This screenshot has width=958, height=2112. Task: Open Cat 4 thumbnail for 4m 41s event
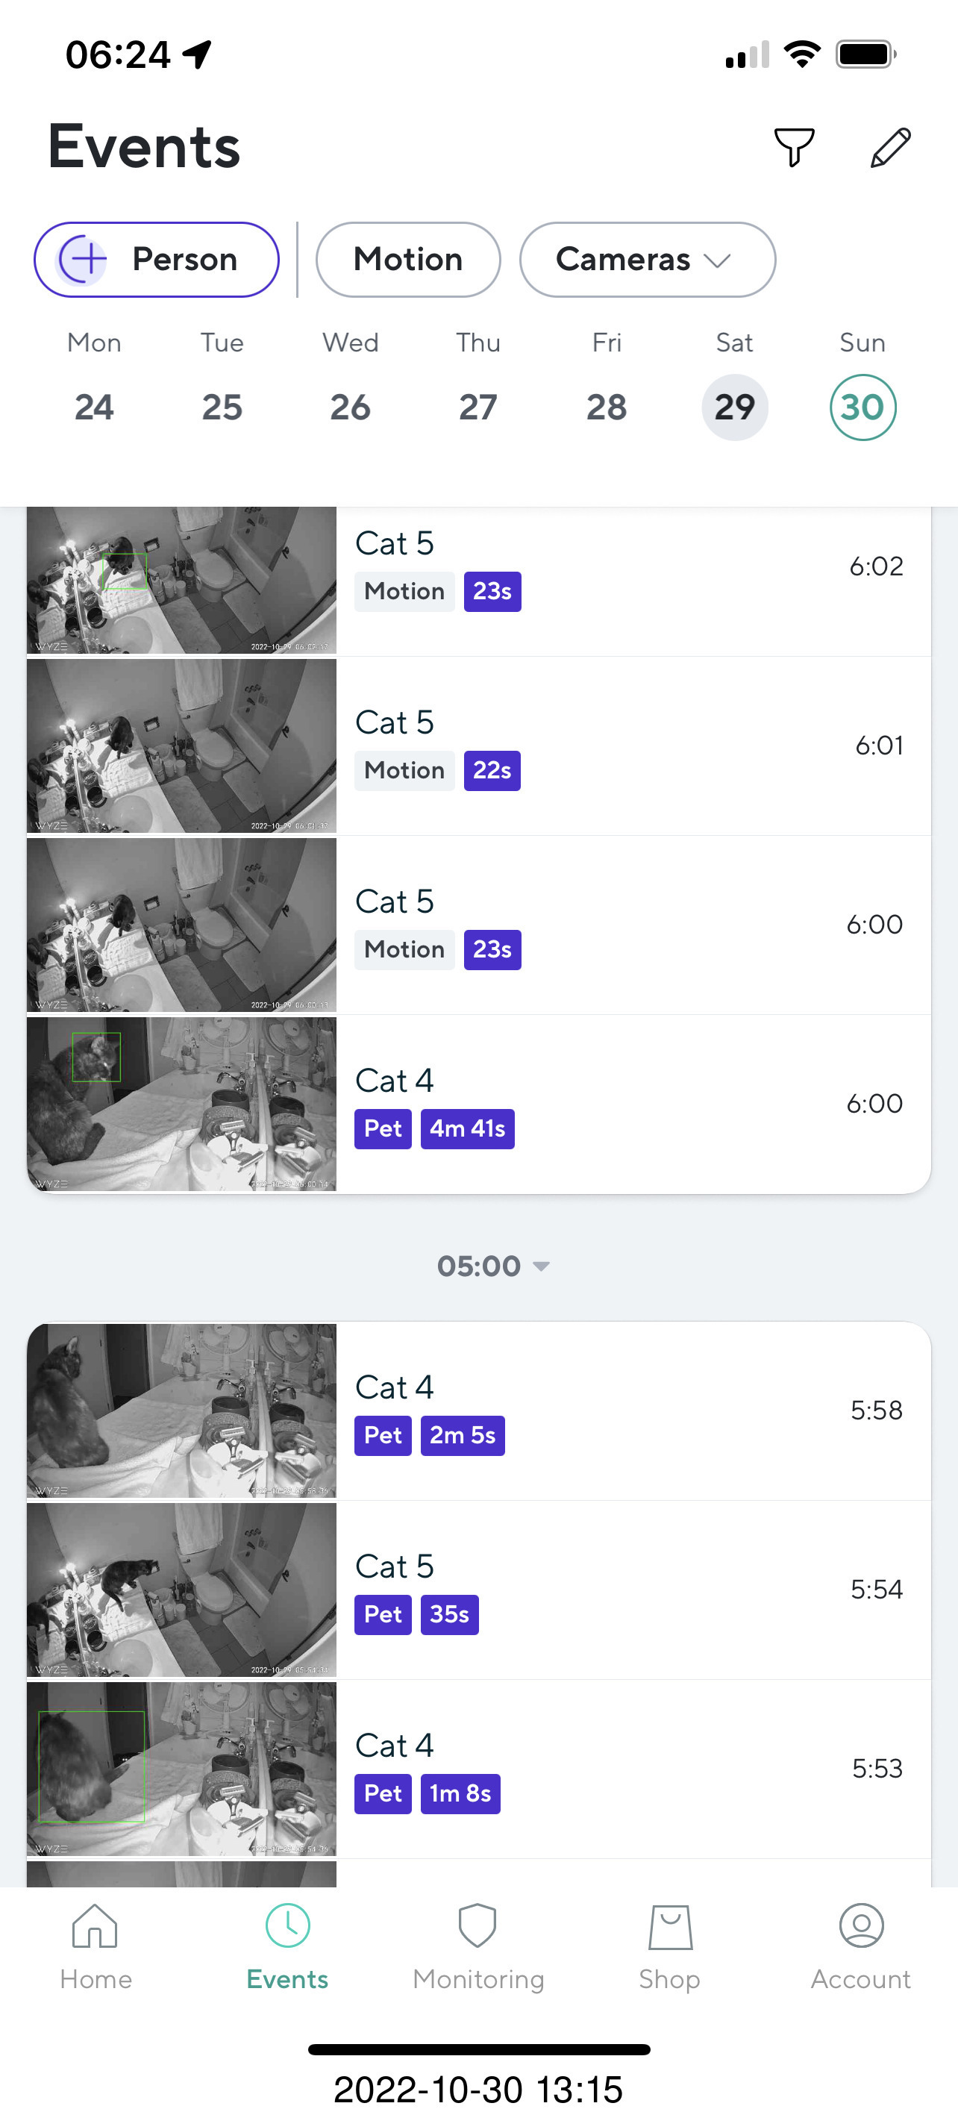(x=182, y=1104)
